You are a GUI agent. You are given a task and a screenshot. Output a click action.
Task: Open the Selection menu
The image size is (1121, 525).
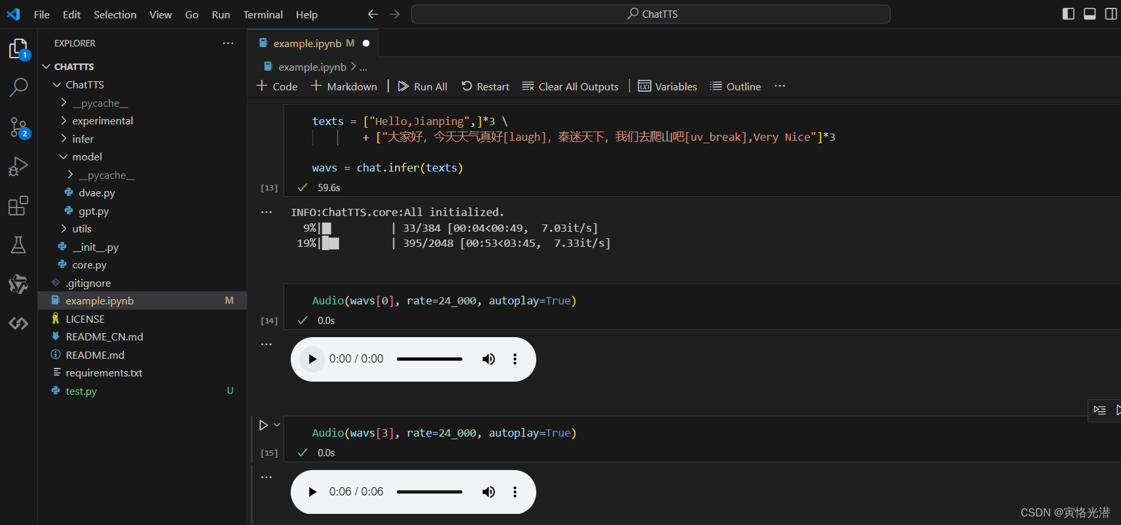click(115, 14)
